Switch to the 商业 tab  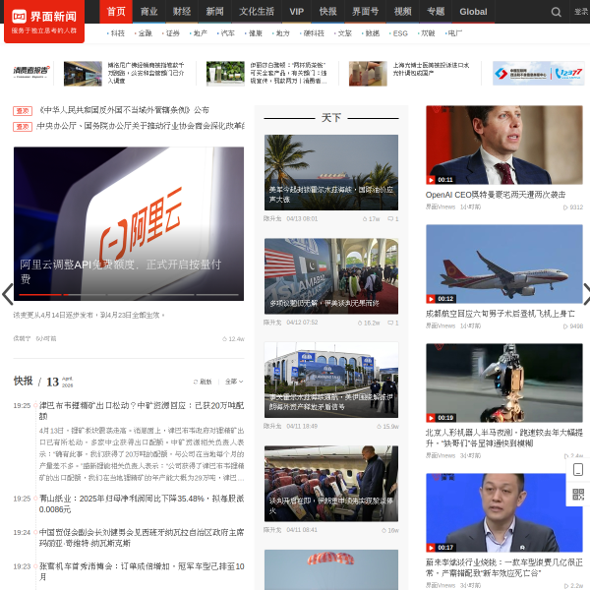[149, 12]
